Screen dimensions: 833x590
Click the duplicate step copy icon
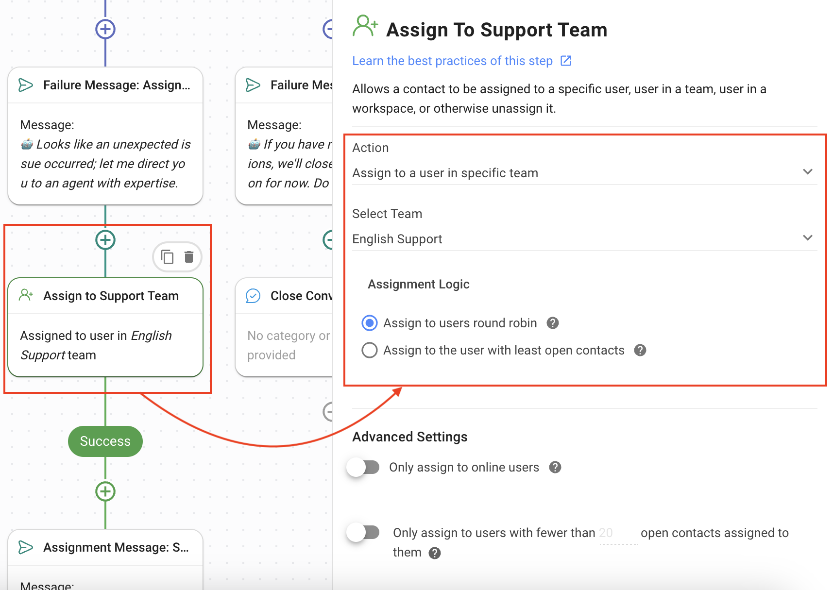pyautogui.click(x=167, y=257)
